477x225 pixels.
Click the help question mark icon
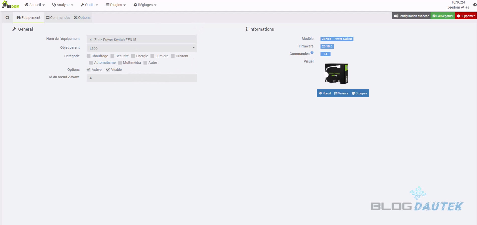[475, 5]
